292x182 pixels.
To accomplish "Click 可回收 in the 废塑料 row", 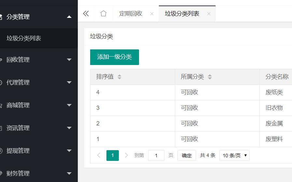I will [189, 139].
